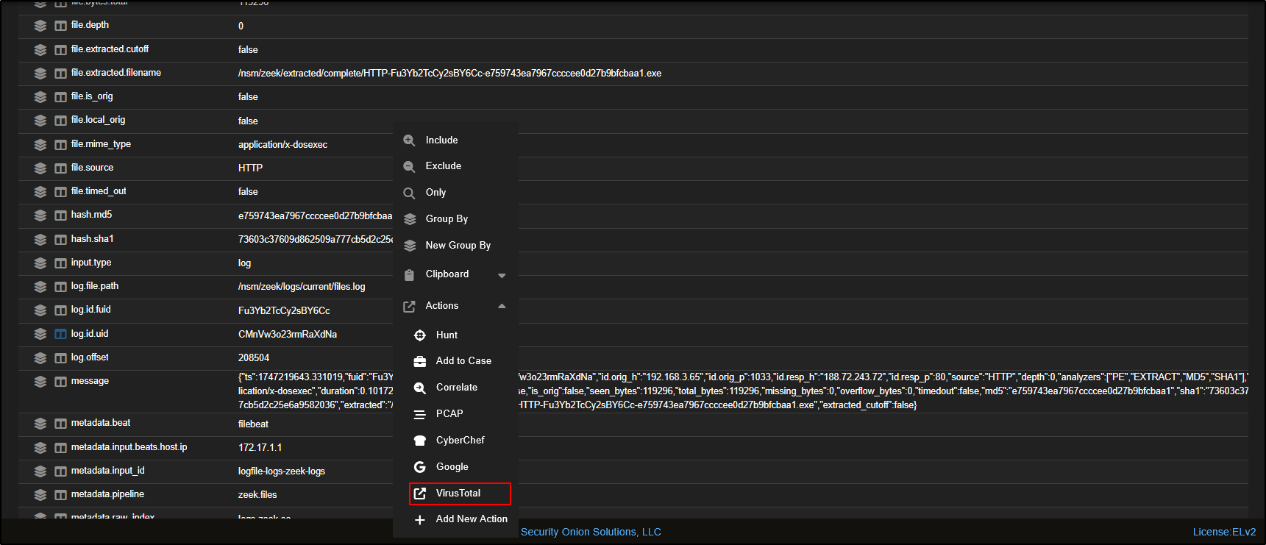Select the Group By menu entry

(x=447, y=219)
